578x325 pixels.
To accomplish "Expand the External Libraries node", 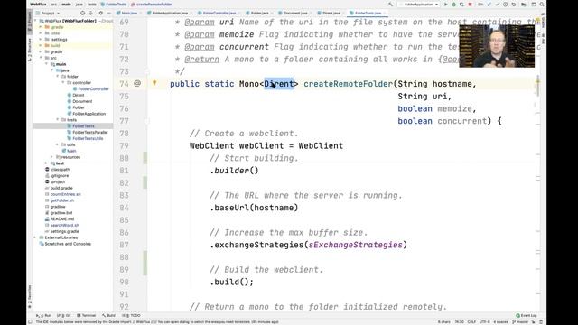I will (x=35, y=237).
